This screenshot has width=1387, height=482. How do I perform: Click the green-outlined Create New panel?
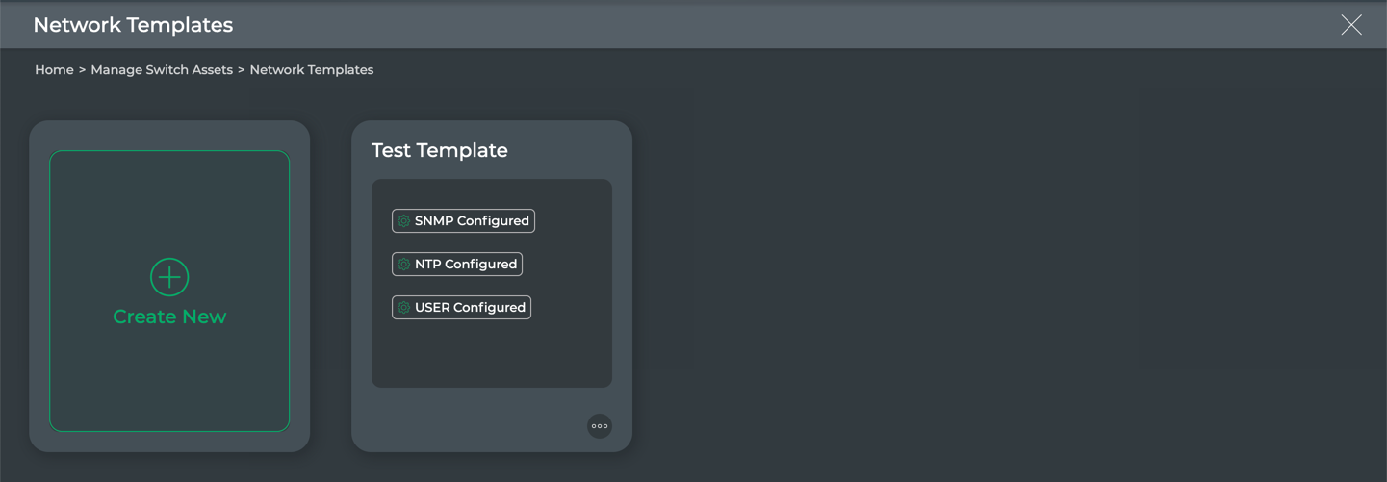(x=169, y=385)
